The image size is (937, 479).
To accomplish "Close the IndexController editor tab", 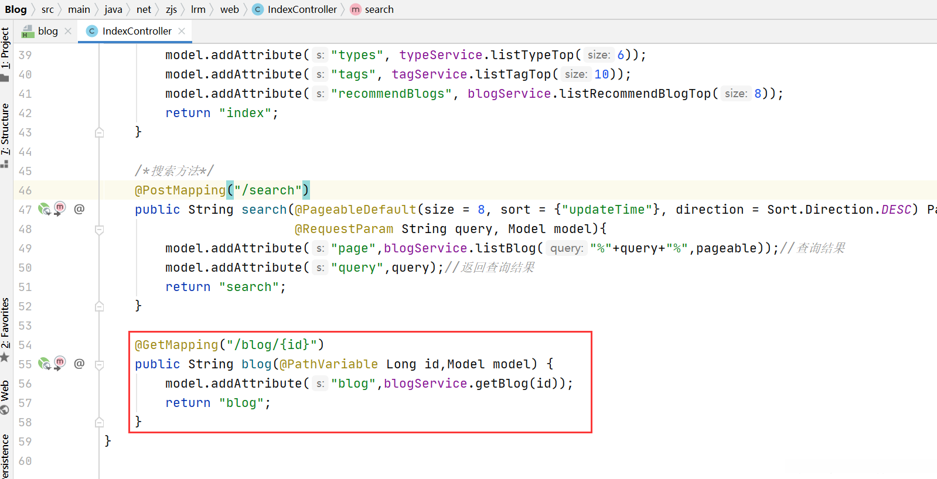I will pyautogui.click(x=182, y=31).
